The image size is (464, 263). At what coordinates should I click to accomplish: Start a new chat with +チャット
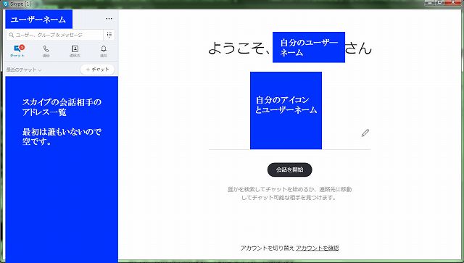pyautogui.click(x=97, y=70)
